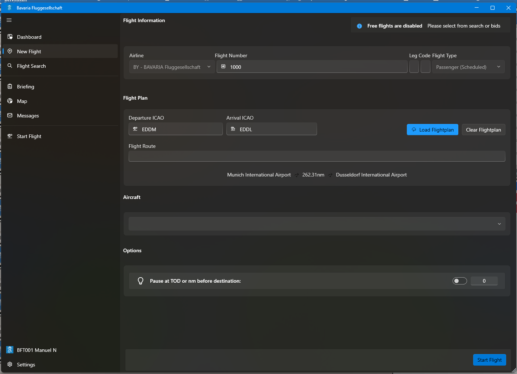The width and height of the screenshot is (517, 374).
Task: Click the Arrival ICAO field
Action: [x=272, y=129]
